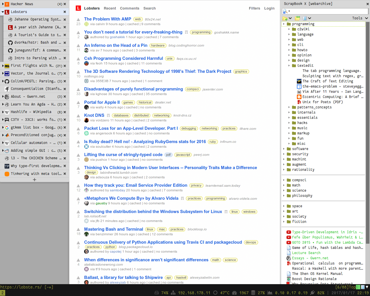Open Is Ruby dead? Hell no! story
The width and height of the screenshot is (370, 296).
point(145,142)
